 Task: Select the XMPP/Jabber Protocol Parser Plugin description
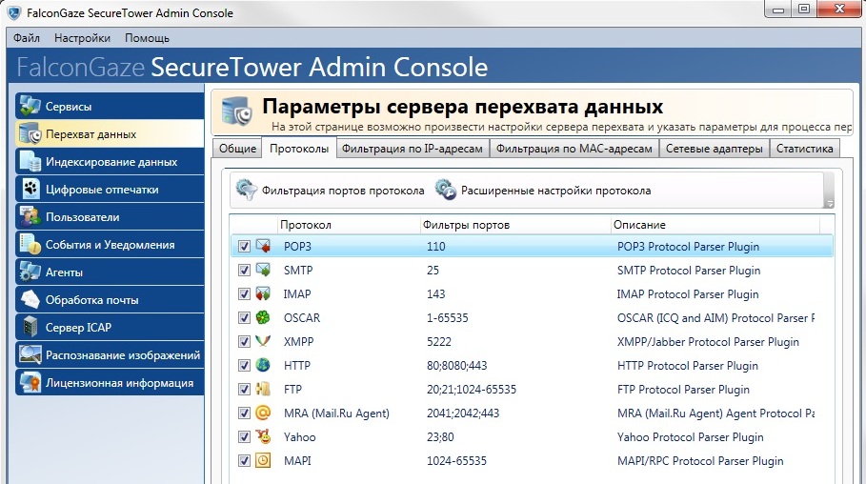(708, 342)
